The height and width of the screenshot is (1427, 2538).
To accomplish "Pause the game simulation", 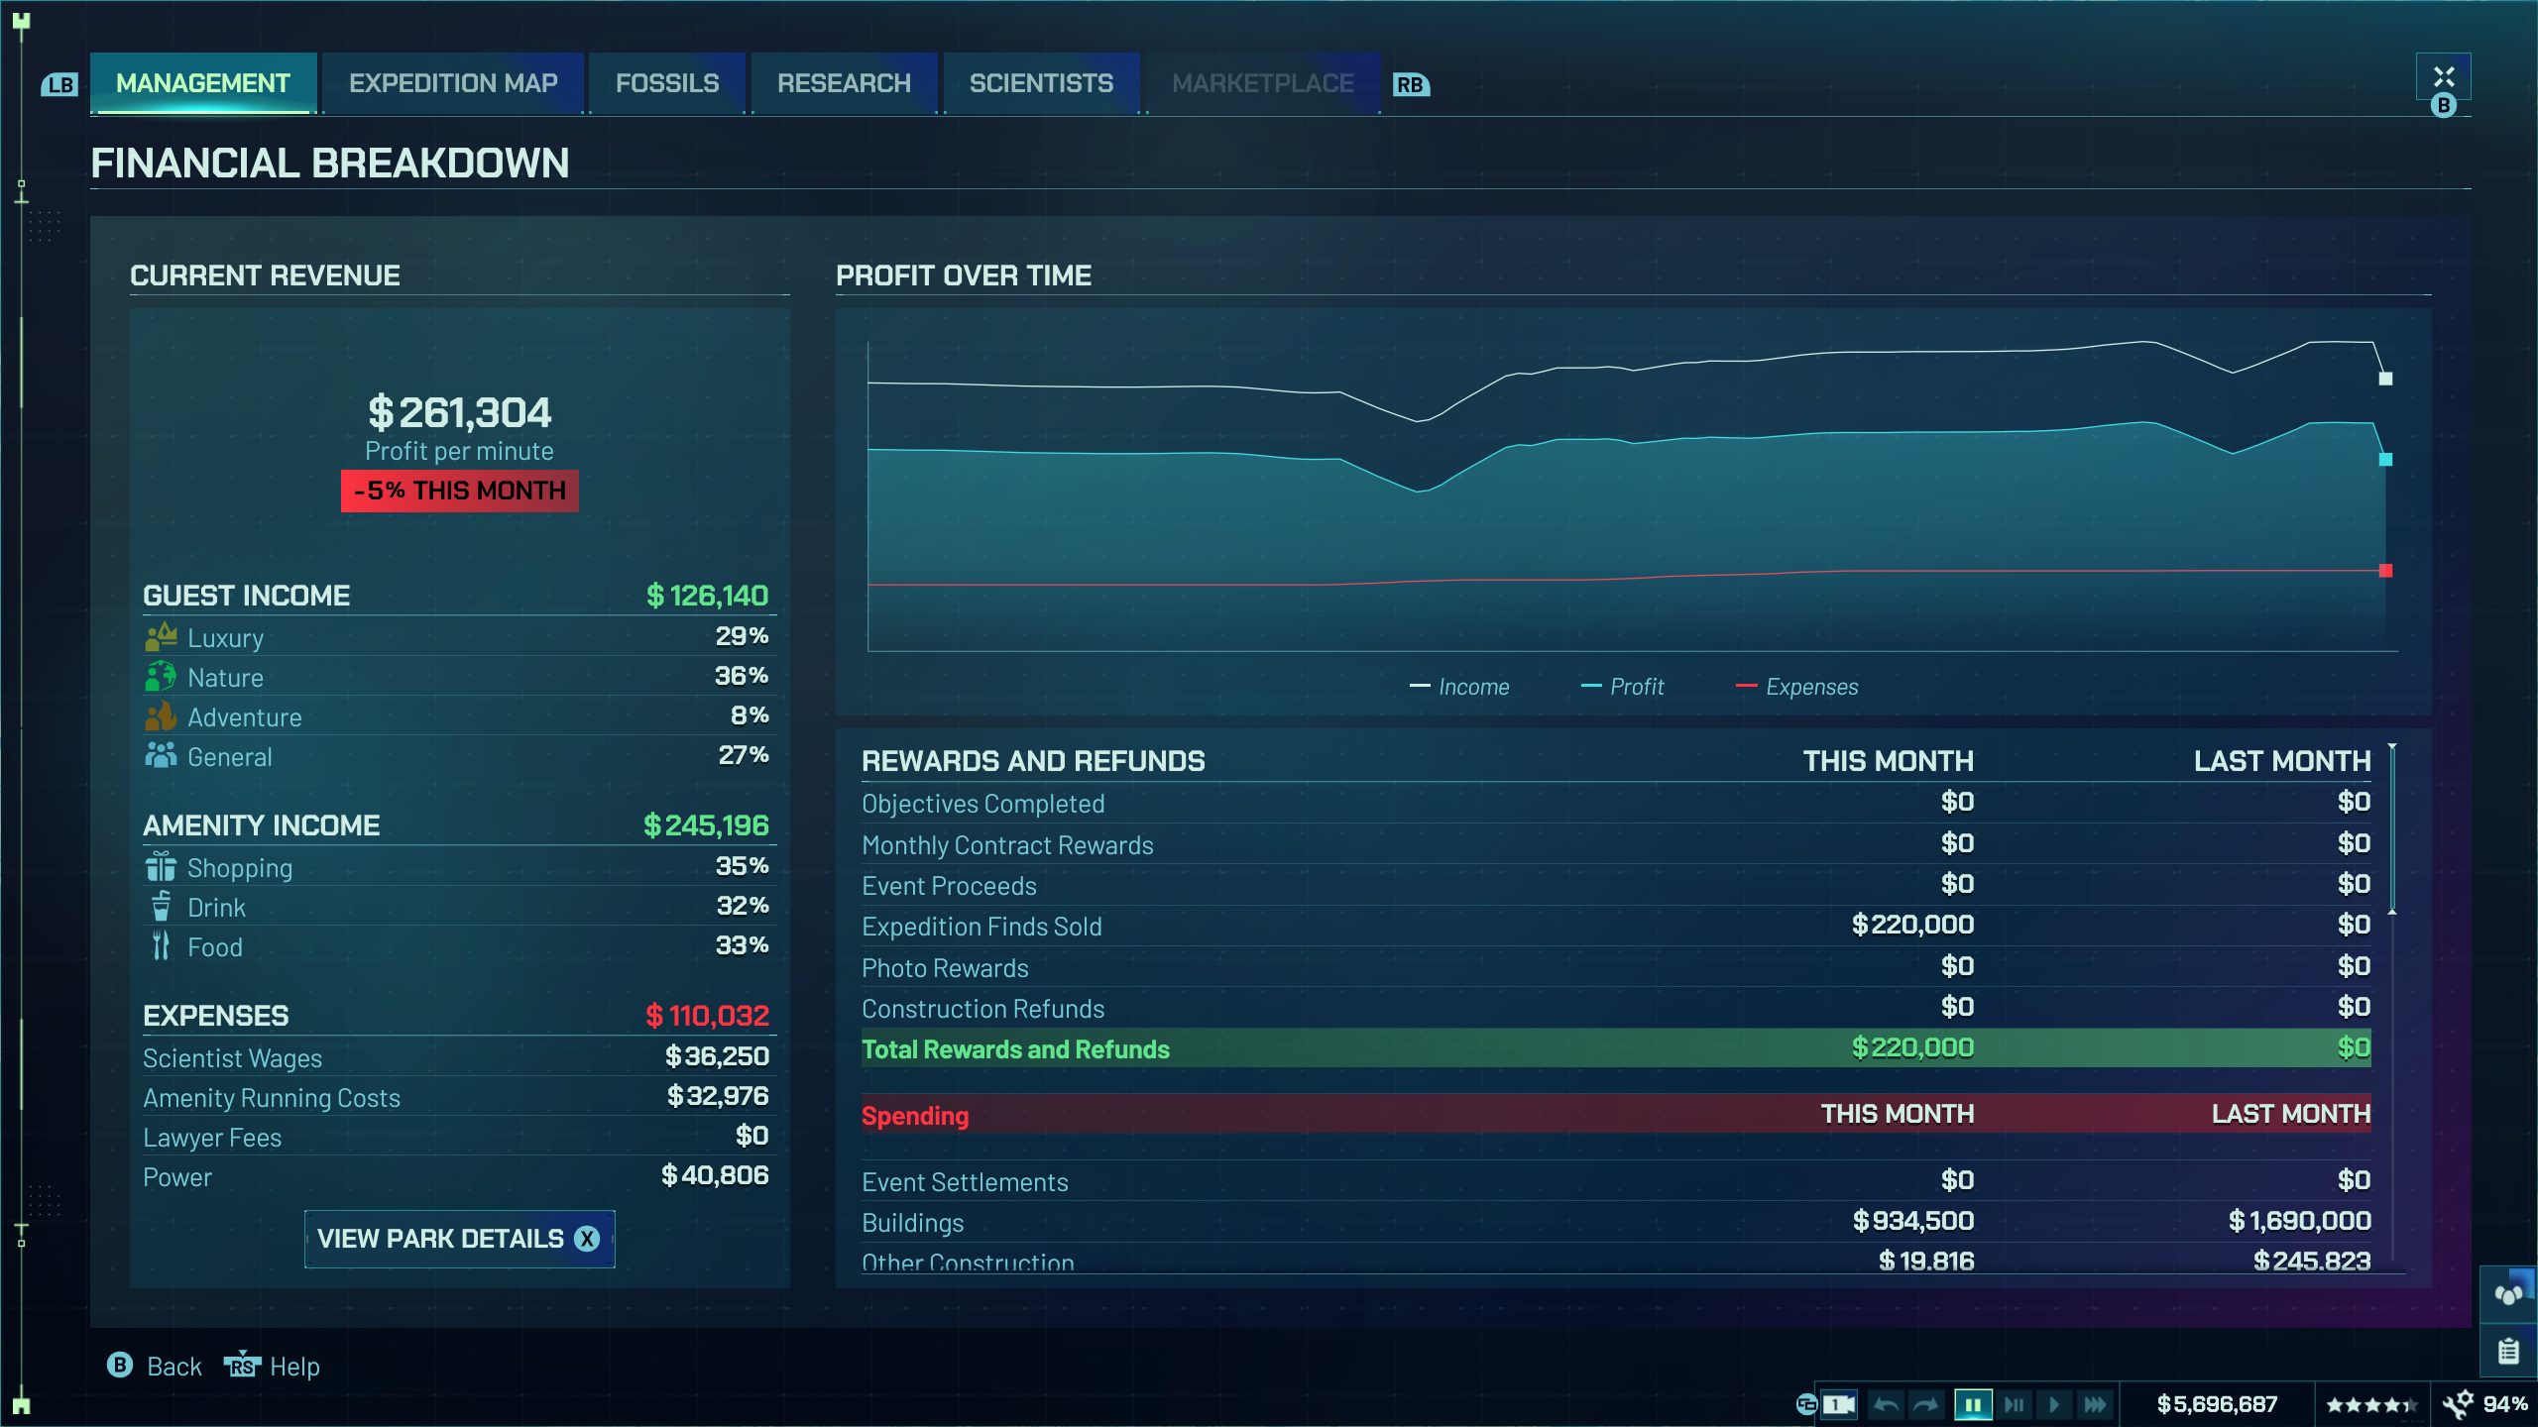I will click(1973, 1404).
